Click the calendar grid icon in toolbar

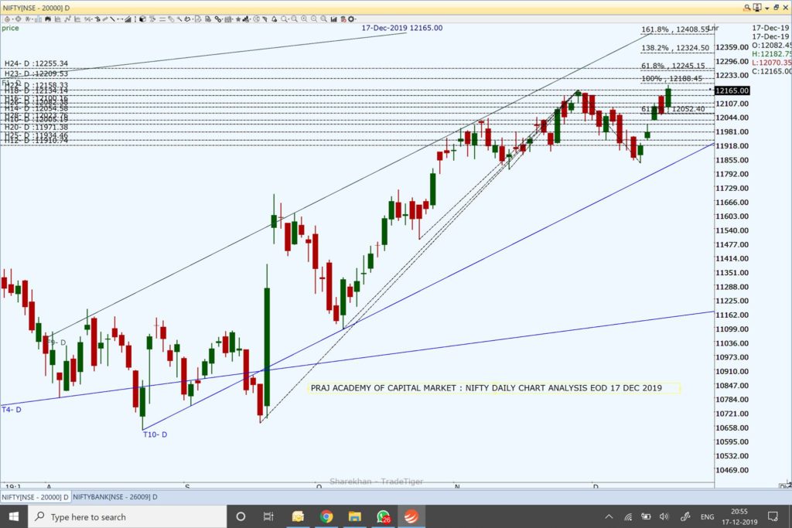228,19
